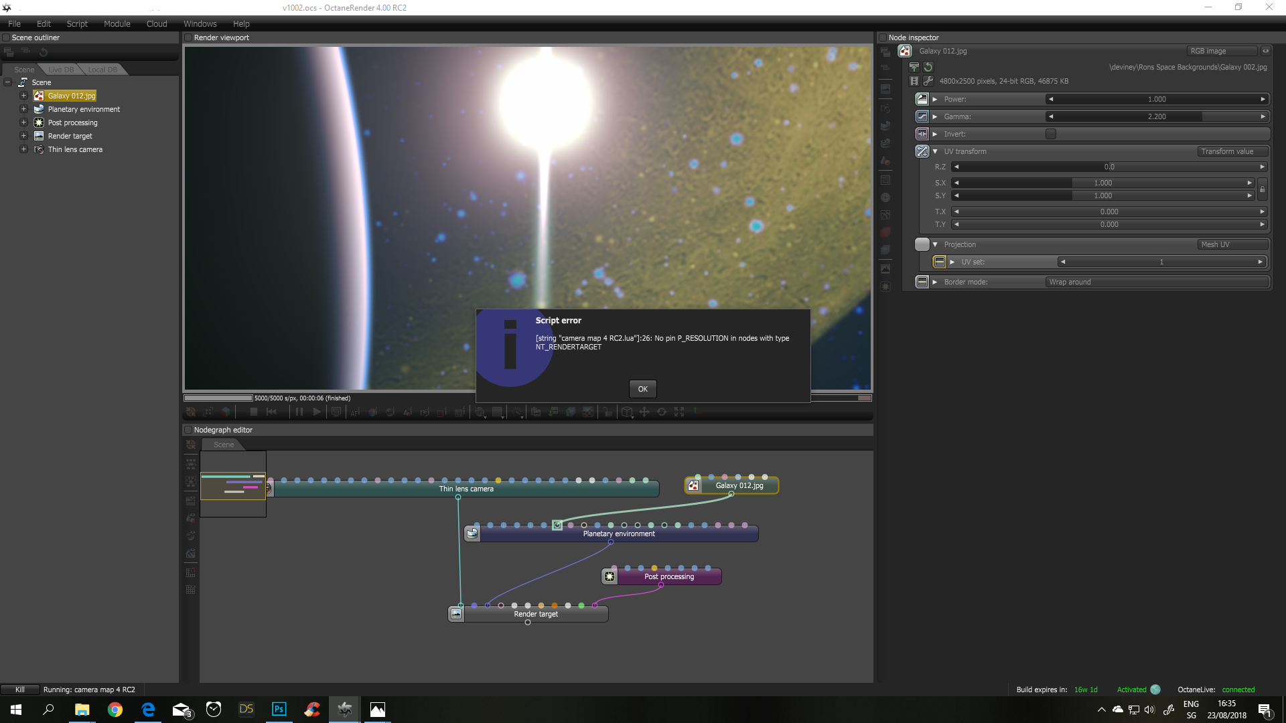Toggle the Render viewport panel checkbox
Viewport: 1286px width, 723px height.
click(x=188, y=37)
